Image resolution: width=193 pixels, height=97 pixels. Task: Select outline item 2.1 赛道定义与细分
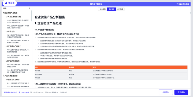pos(12,80)
